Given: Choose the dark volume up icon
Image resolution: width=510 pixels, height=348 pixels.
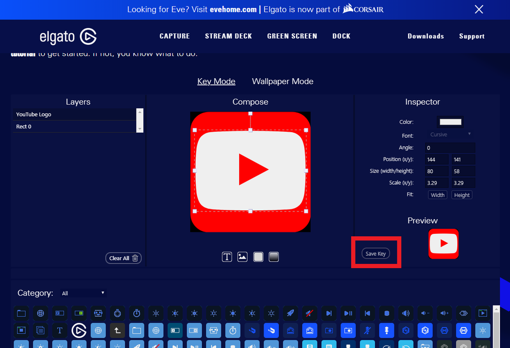Looking at the screenshot, I should coord(444,313).
